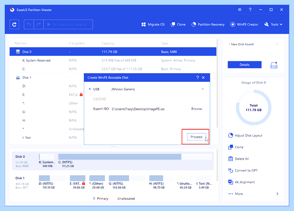Click the Partition column header

(x=20, y=43)
